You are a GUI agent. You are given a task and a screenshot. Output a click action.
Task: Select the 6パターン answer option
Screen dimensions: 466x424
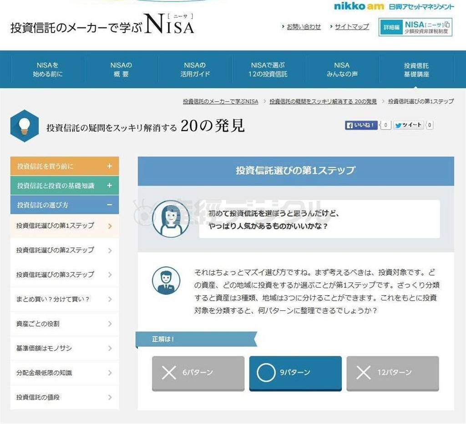(x=198, y=374)
